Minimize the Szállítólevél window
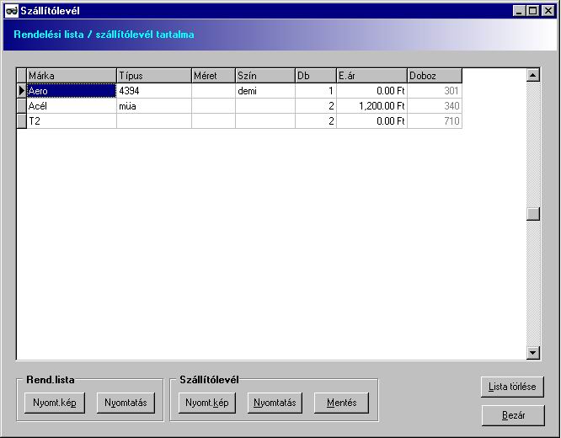 tap(519, 11)
